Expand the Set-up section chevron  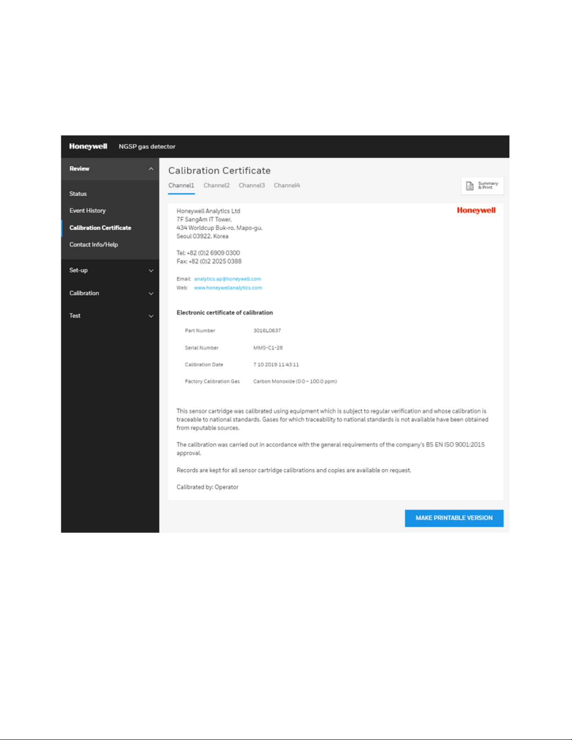151,271
